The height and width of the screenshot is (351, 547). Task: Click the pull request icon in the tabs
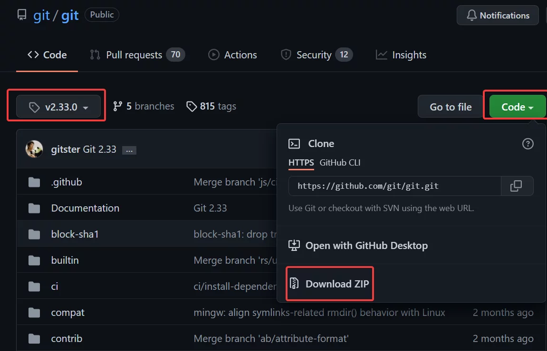coord(95,55)
